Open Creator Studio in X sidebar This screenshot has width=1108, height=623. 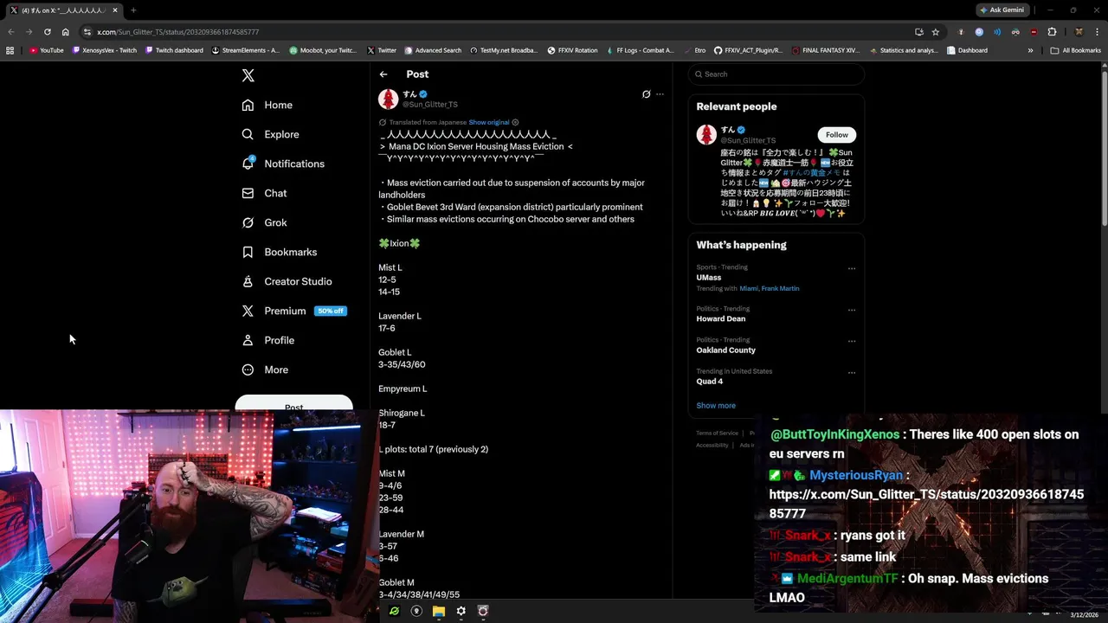pos(287,281)
